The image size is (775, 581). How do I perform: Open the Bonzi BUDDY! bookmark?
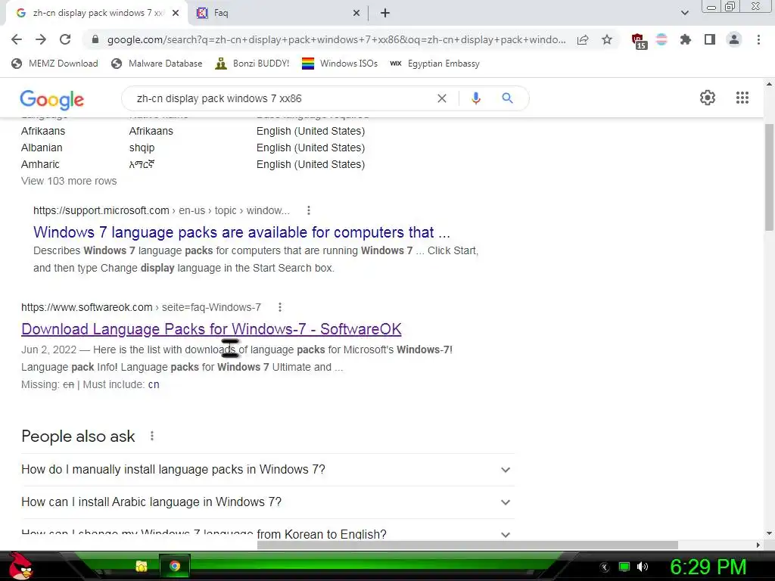click(252, 64)
